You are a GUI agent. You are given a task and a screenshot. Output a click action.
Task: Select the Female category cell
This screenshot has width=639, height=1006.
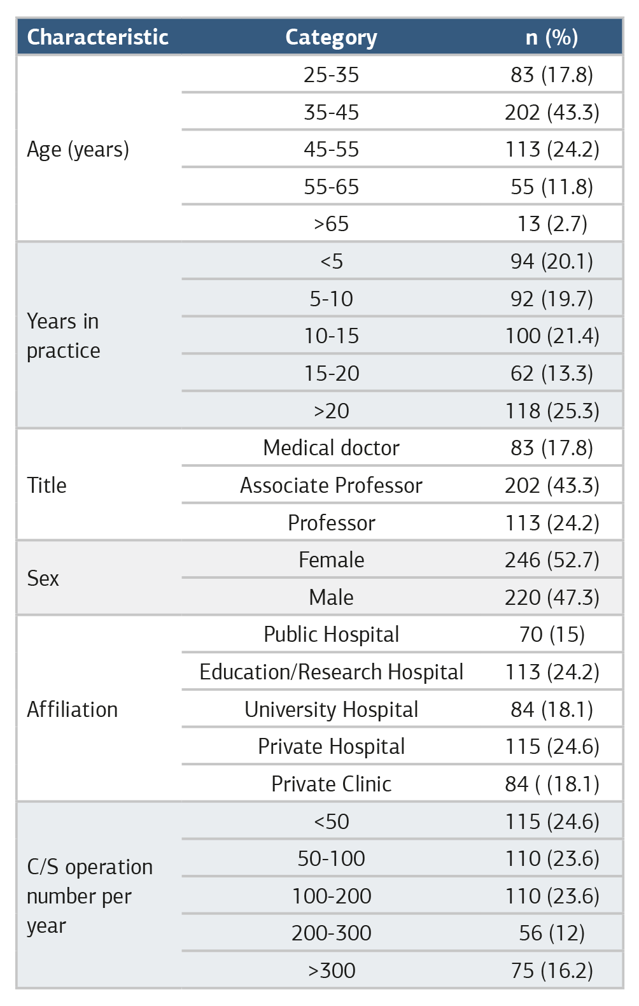[331, 560]
